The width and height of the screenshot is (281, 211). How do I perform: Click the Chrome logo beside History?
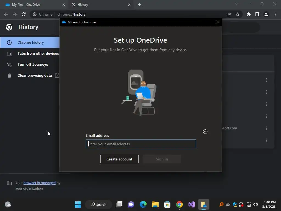(x=9, y=27)
